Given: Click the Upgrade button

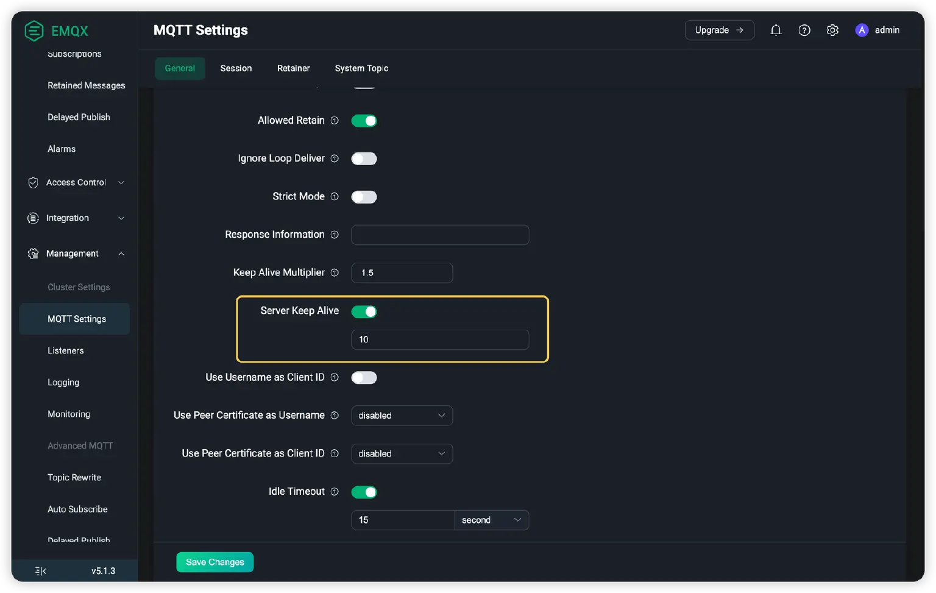Looking at the screenshot, I should [x=720, y=29].
